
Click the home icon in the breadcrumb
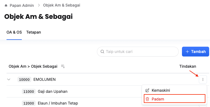6,5
